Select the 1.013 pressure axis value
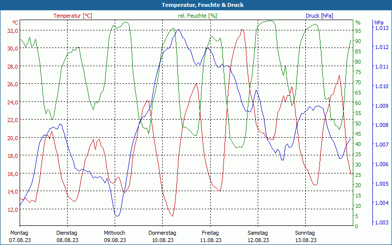 coord(381,28)
